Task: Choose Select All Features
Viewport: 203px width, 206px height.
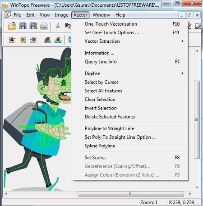Action: pos(129,91)
